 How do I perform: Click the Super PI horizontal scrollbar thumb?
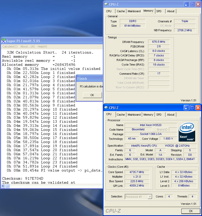(x=7, y=186)
